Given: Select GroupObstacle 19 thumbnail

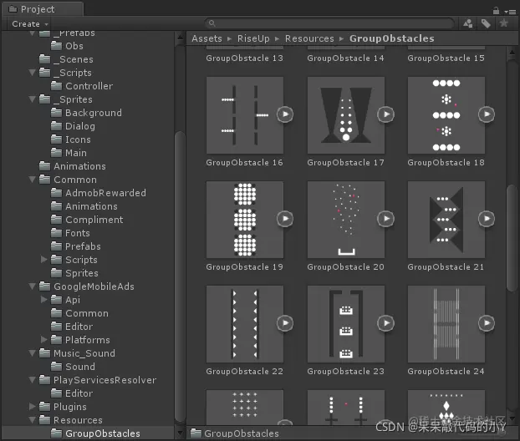Looking at the screenshot, I should (245, 220).
